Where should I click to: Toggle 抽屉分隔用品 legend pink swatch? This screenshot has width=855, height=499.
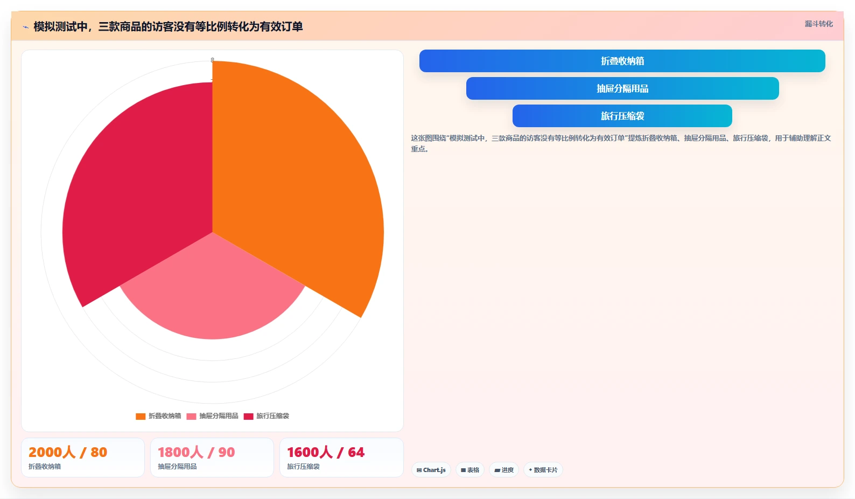point(191,416)
